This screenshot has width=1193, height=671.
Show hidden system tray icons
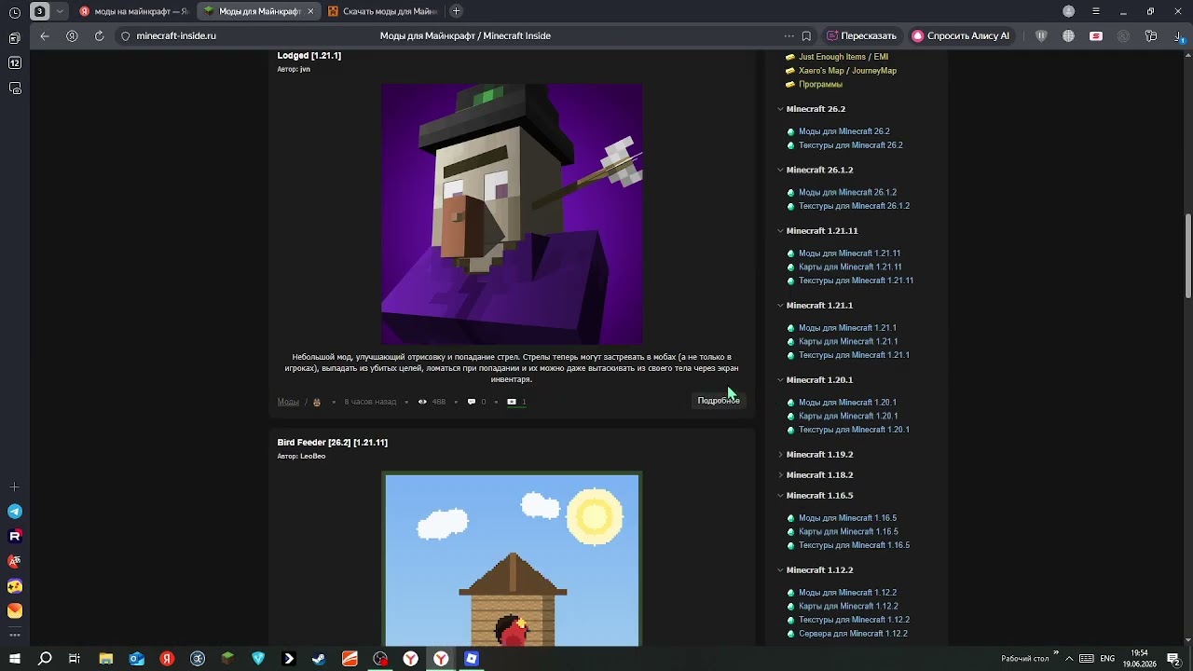tap(1069, 659)
